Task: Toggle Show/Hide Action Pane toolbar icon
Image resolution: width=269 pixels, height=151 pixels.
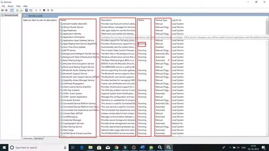Action: click(x=31, y=10)
